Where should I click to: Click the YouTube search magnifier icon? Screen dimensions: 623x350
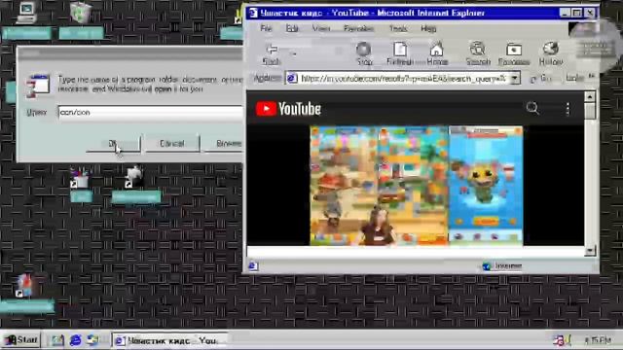(x=532, y=108)
